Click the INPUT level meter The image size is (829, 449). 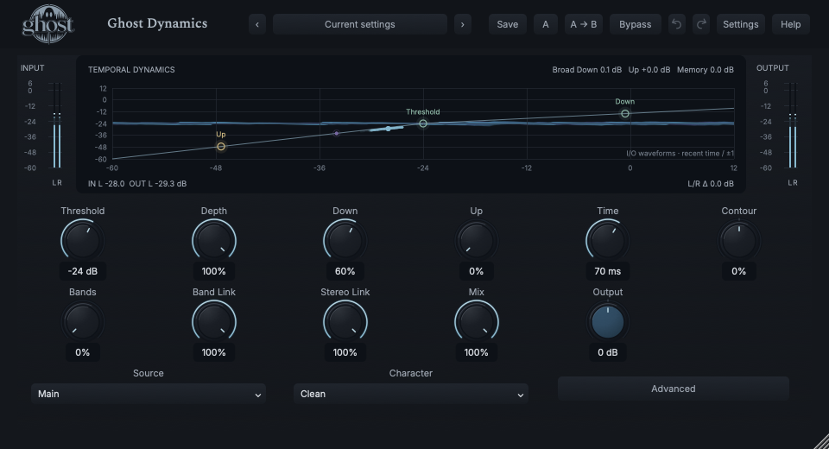57,125
